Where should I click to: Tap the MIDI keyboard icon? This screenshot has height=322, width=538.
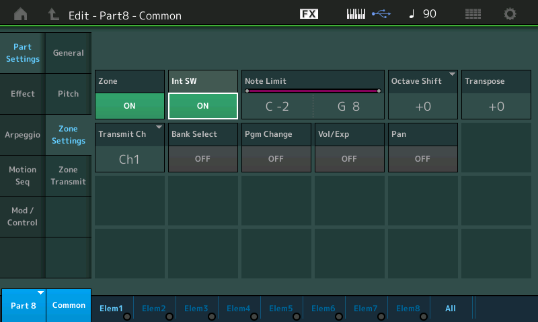coord(357,13)
